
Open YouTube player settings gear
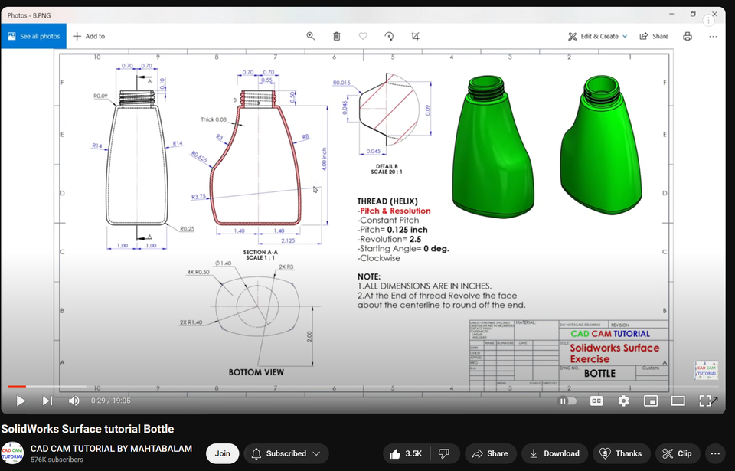coord(623,401)
